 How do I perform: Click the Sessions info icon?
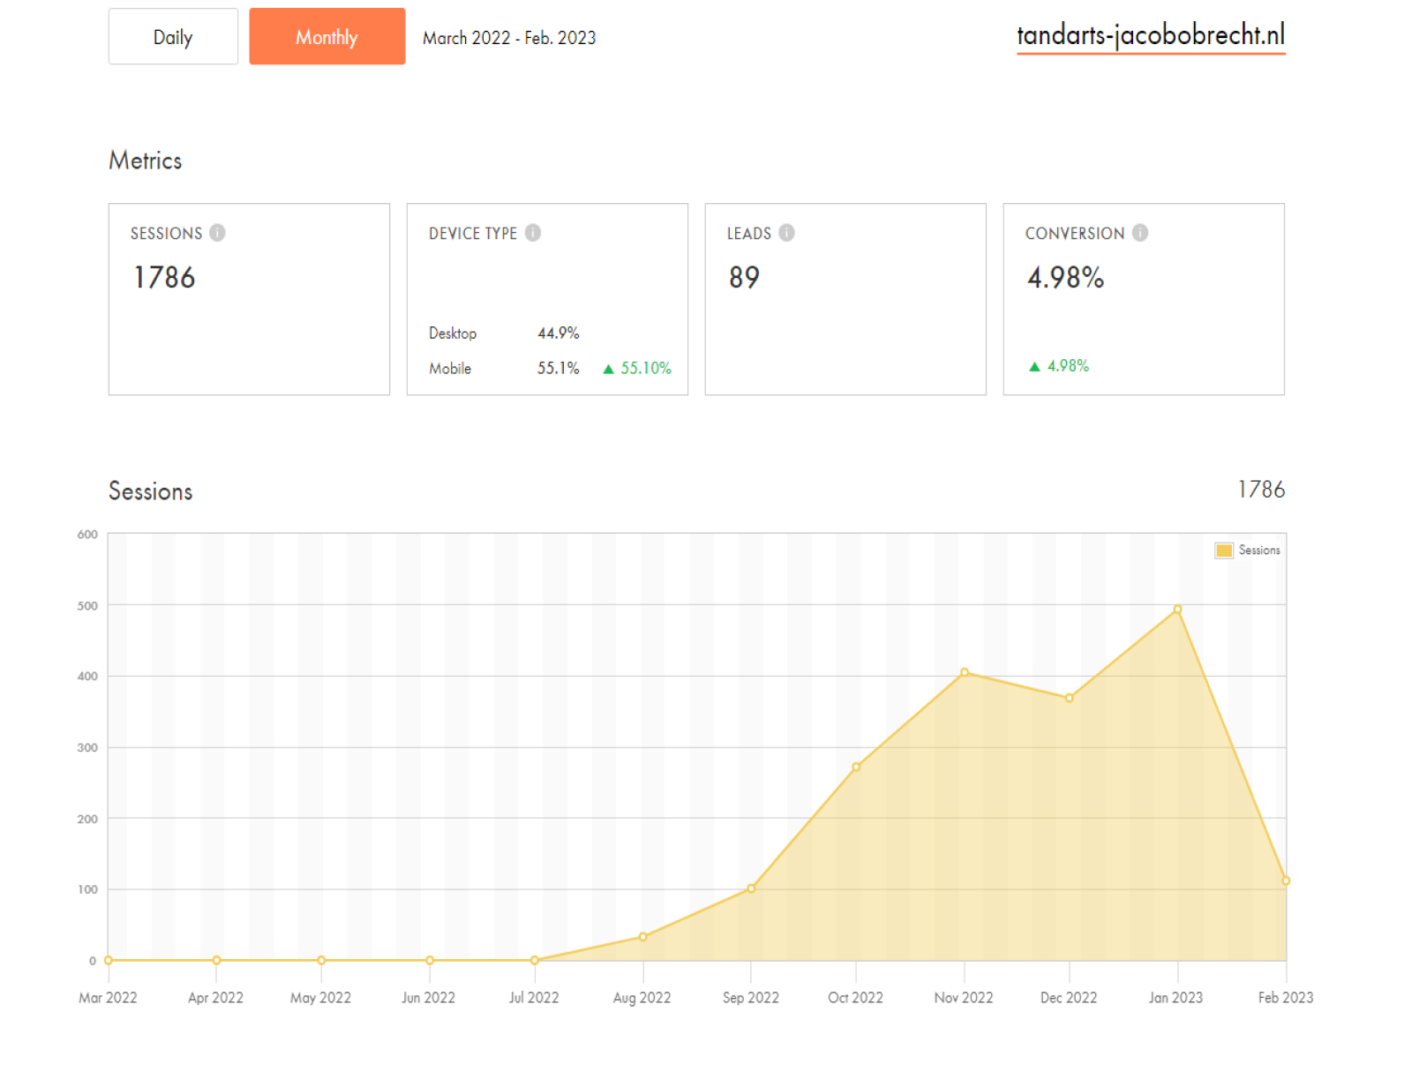[x=217, y=232]
